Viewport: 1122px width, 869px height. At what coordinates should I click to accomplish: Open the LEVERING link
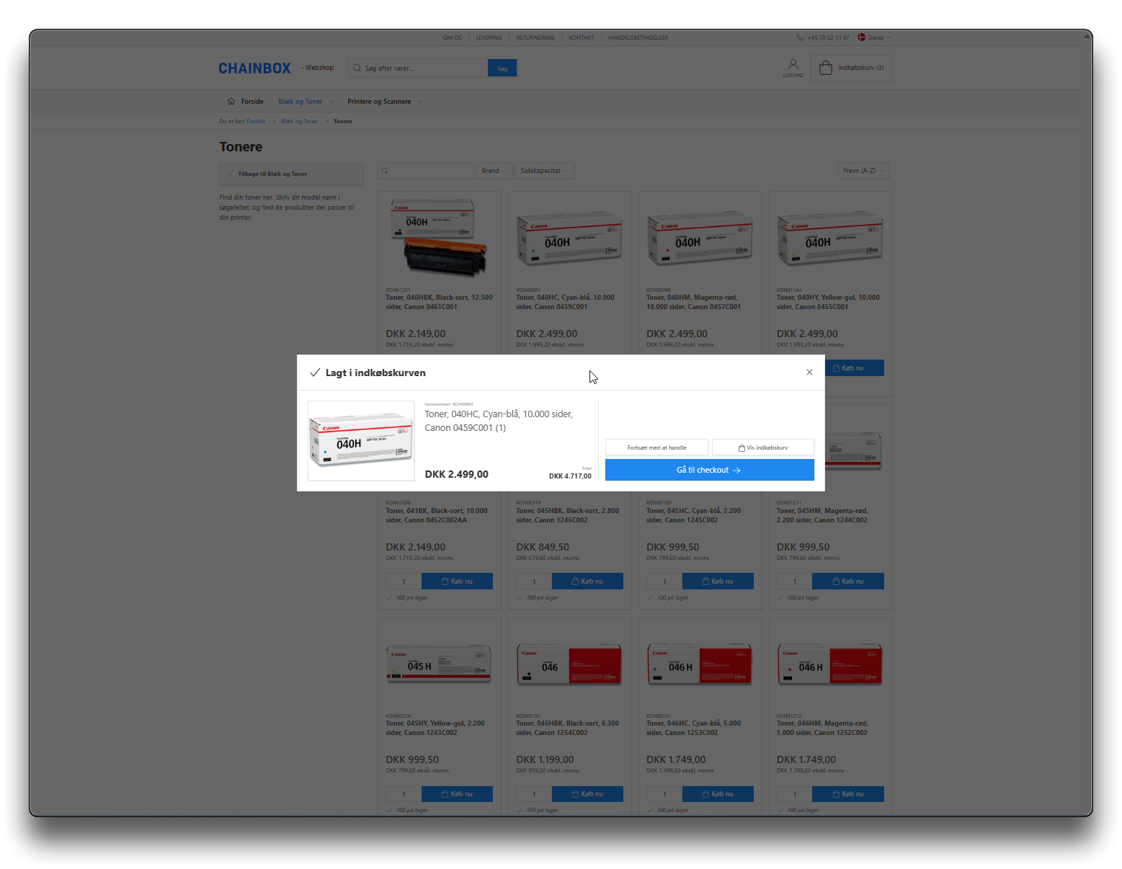tap(489, 37)
